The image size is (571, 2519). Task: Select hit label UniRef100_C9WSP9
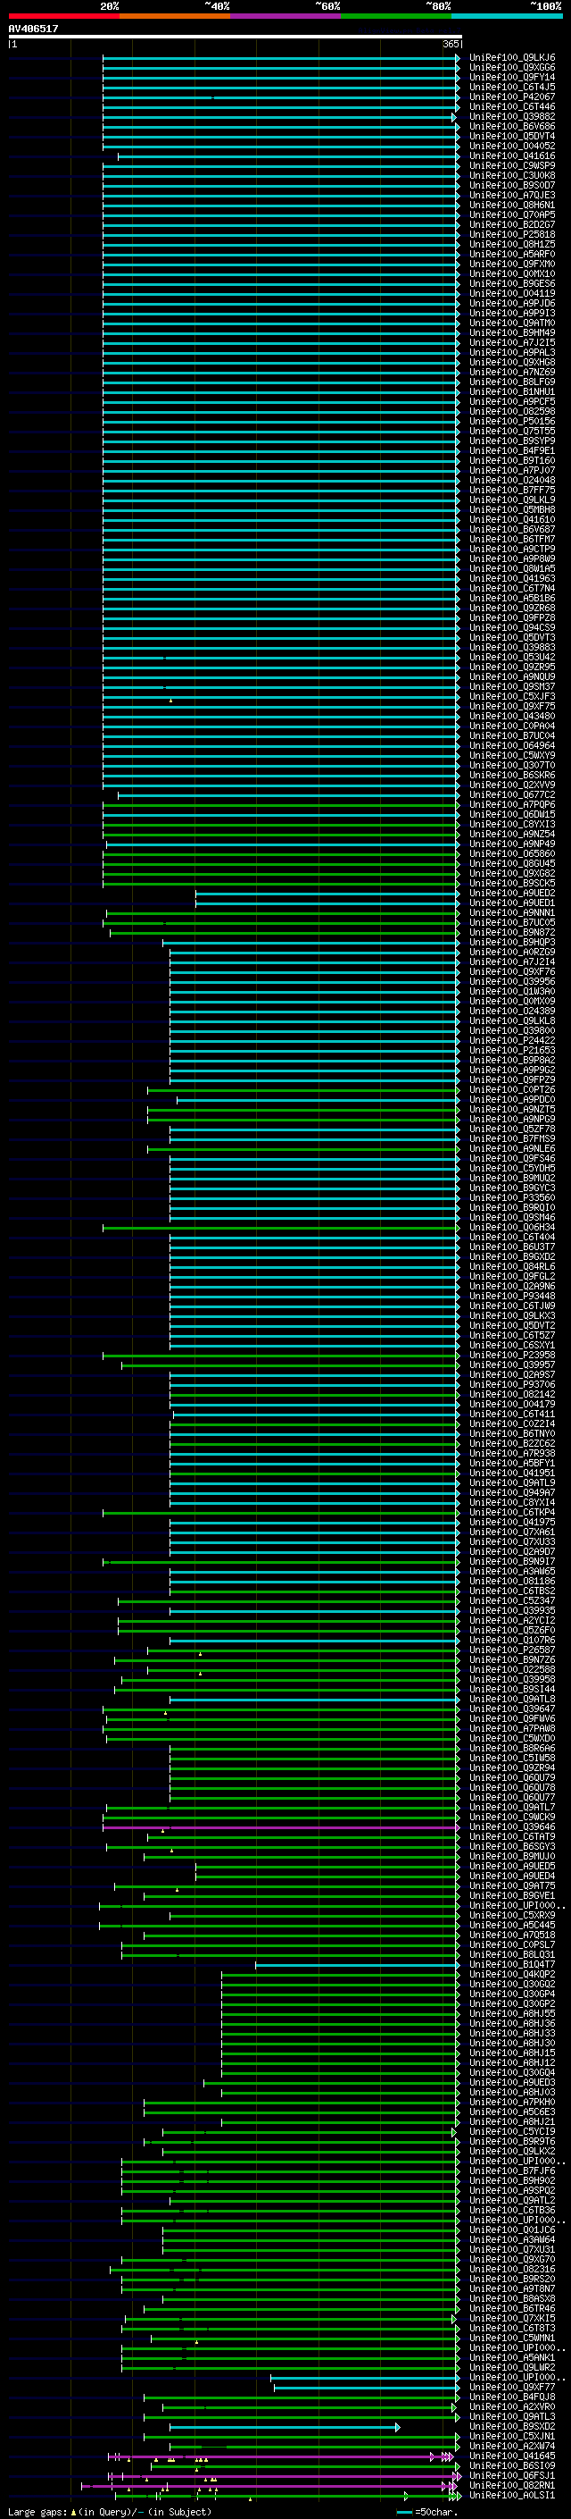point(512,165)
